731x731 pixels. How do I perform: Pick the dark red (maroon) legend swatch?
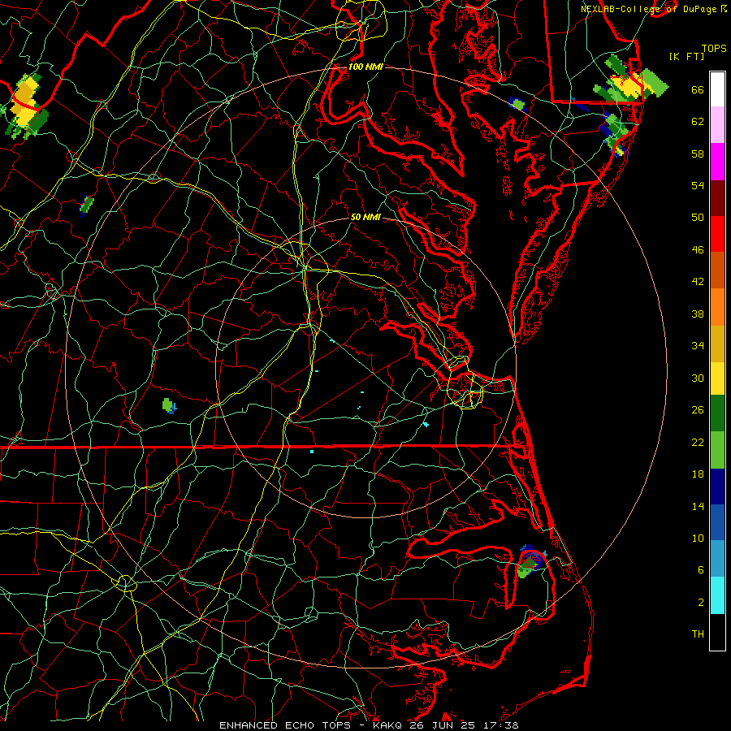tap(717, 198)
